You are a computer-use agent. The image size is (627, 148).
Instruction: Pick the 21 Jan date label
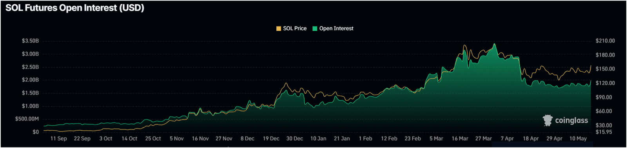tap(342, 139)
